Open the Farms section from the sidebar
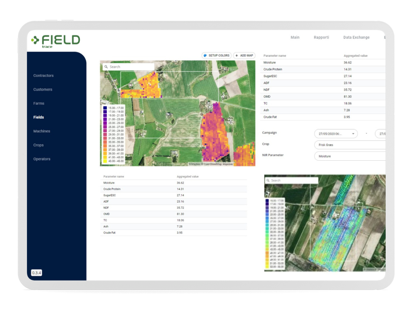Image resolution: width=412 pixels, height=313 pixels. (x=39, y=103)
